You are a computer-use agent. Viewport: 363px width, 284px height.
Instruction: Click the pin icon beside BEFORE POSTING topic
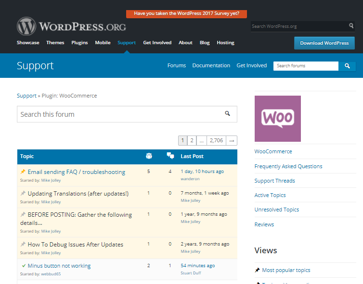point(23,214)
